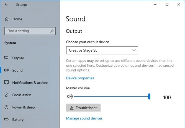Click the search magnifier icon
This screenshot has width=185, height=128.
click(x=52, y=31)
